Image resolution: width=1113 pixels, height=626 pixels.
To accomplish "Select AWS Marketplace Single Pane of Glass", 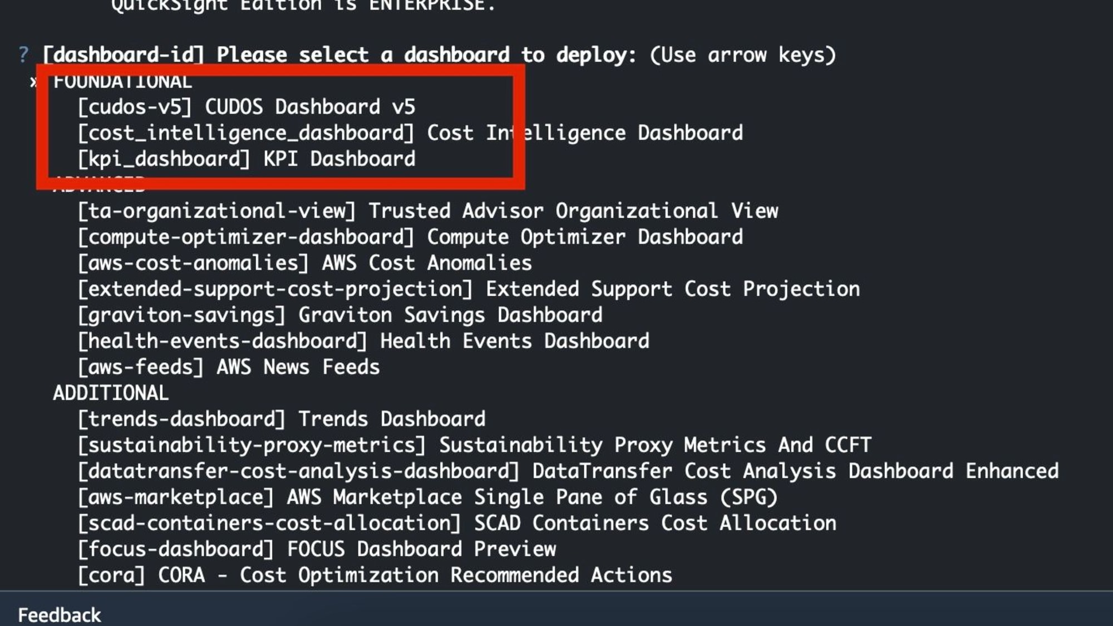I will 427,497.
